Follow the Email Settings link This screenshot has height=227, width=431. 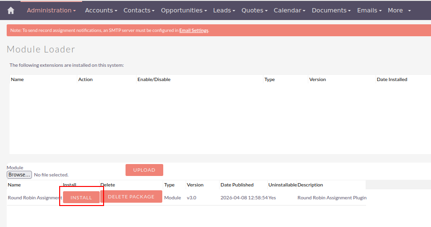(x=194, y=31)
